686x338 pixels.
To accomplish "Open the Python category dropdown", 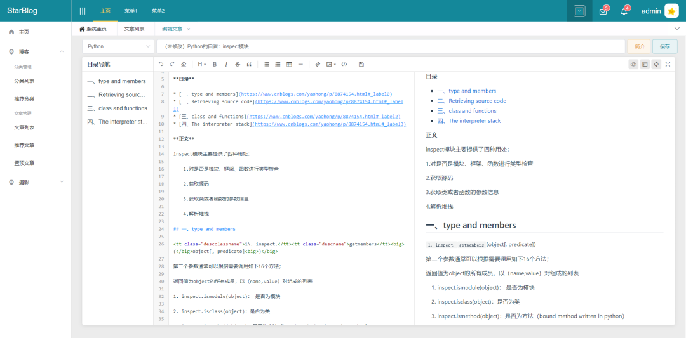I will pos(118,46).
